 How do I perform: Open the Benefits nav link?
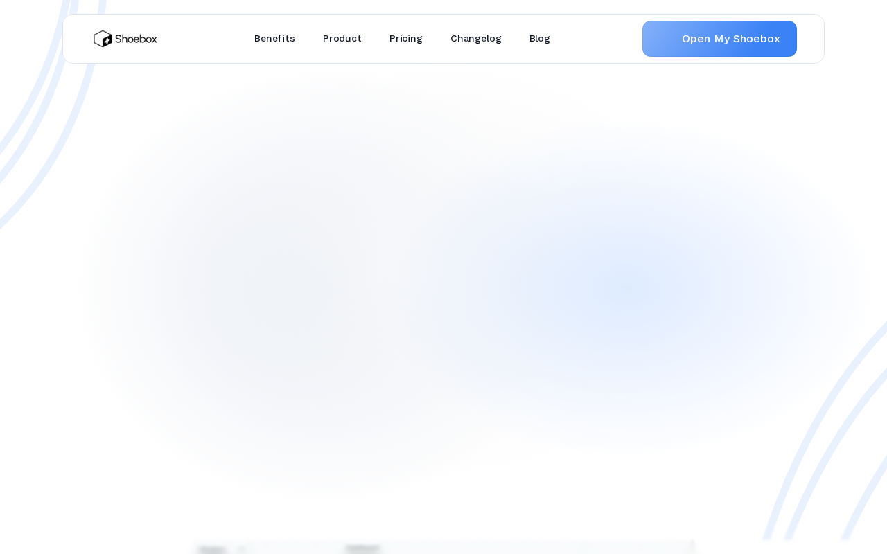pos(274,39)
